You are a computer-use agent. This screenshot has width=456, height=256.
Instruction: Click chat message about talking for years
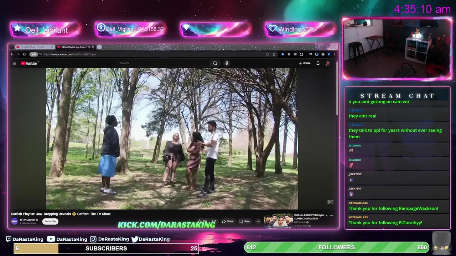tap(395, 133)
